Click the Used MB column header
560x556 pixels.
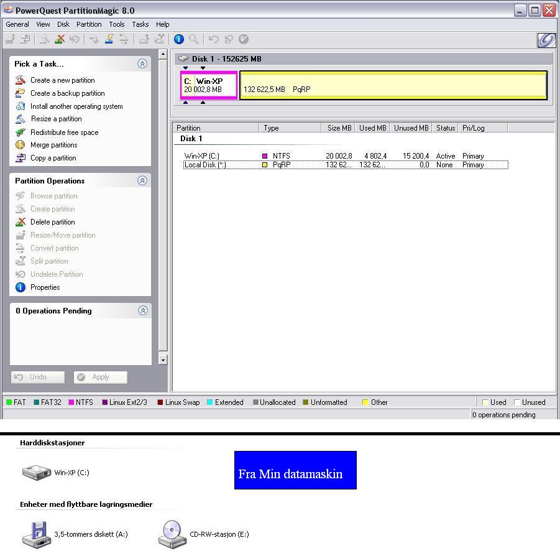[372, 127]
